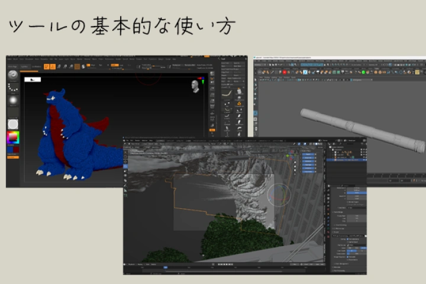Click the blue highlighted value field in Blender properties

[x=357, y=193]
